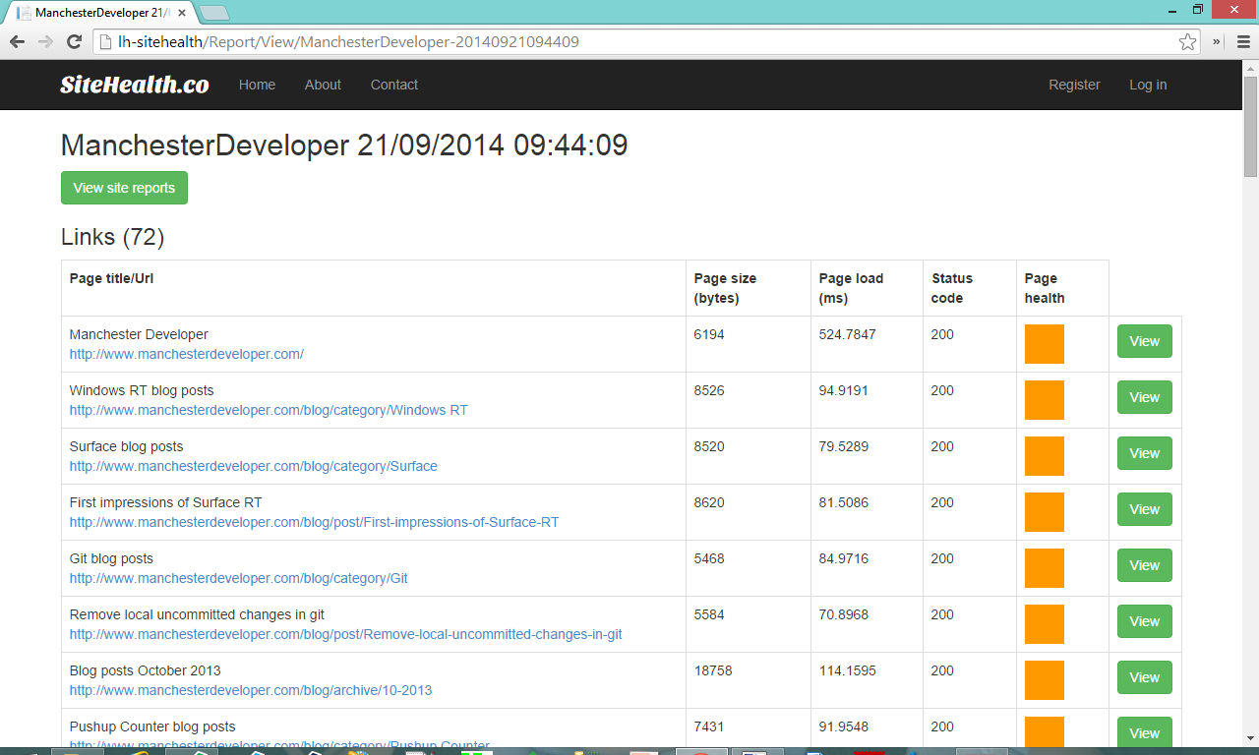Open the About nav item

click(x=323, y=85)
